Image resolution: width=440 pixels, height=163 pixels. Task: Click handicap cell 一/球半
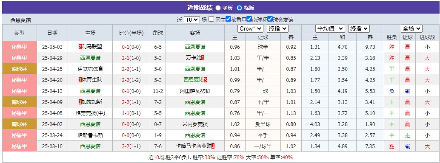tap(263, 146)
